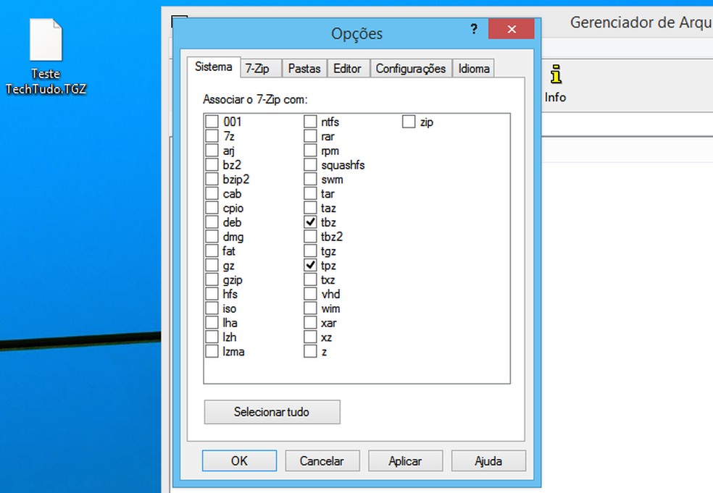This screenshot has height=493, width=713.
Task: Enable the xar checkbox
Action: click(x=310, y=323)
